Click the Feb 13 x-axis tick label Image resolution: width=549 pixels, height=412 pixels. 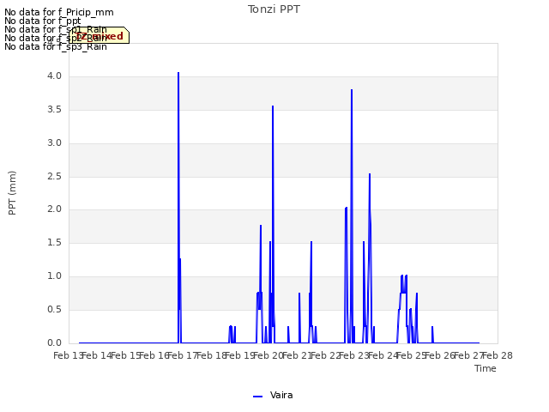(x=68, y=356)
